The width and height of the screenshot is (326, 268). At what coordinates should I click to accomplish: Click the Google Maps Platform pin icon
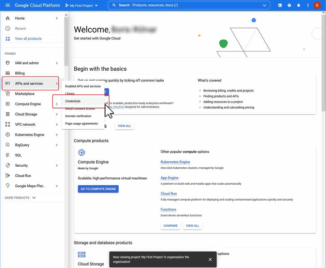coord(8,186)
